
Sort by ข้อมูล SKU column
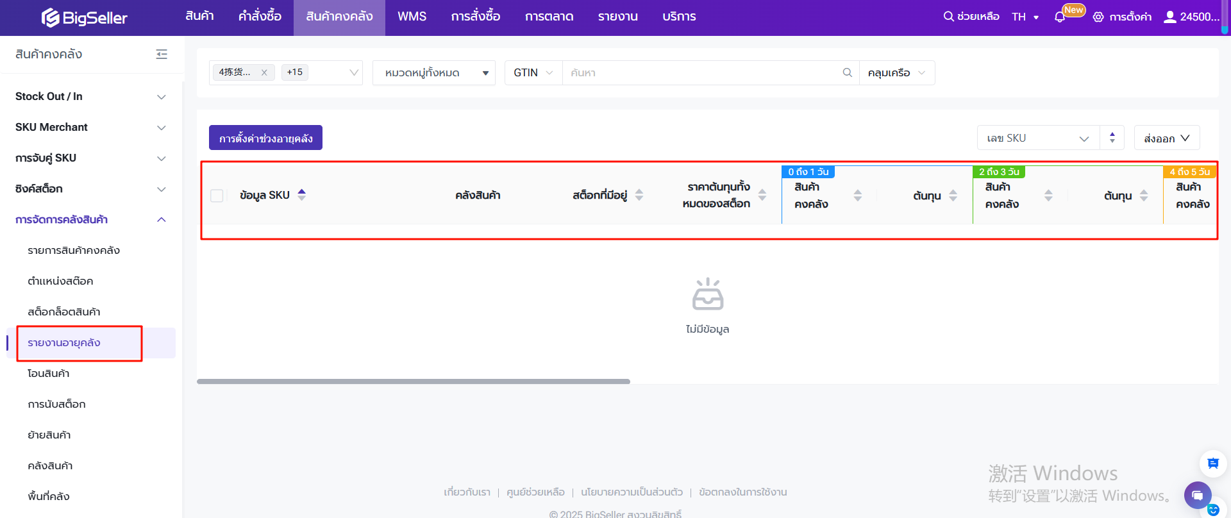click(302, 195)
